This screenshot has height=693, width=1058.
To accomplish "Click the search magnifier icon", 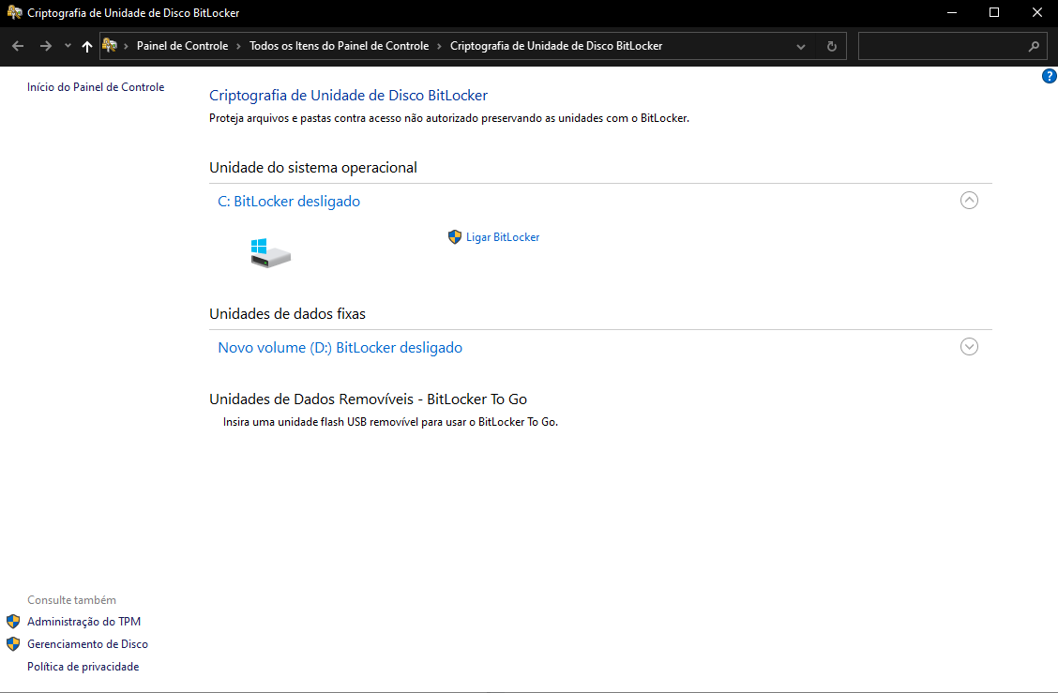I will (1034, 46).
